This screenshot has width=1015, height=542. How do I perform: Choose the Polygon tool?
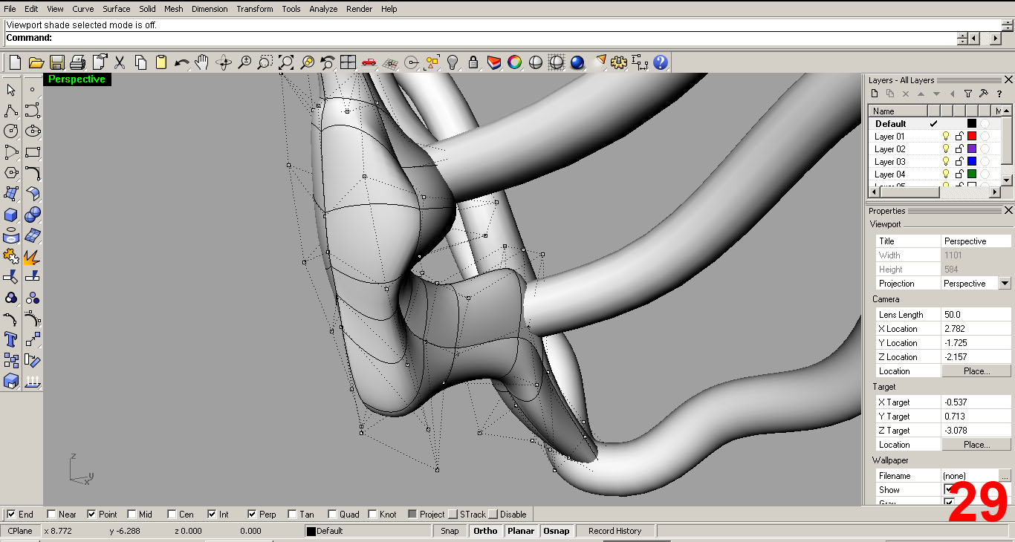tap(11, 173)
